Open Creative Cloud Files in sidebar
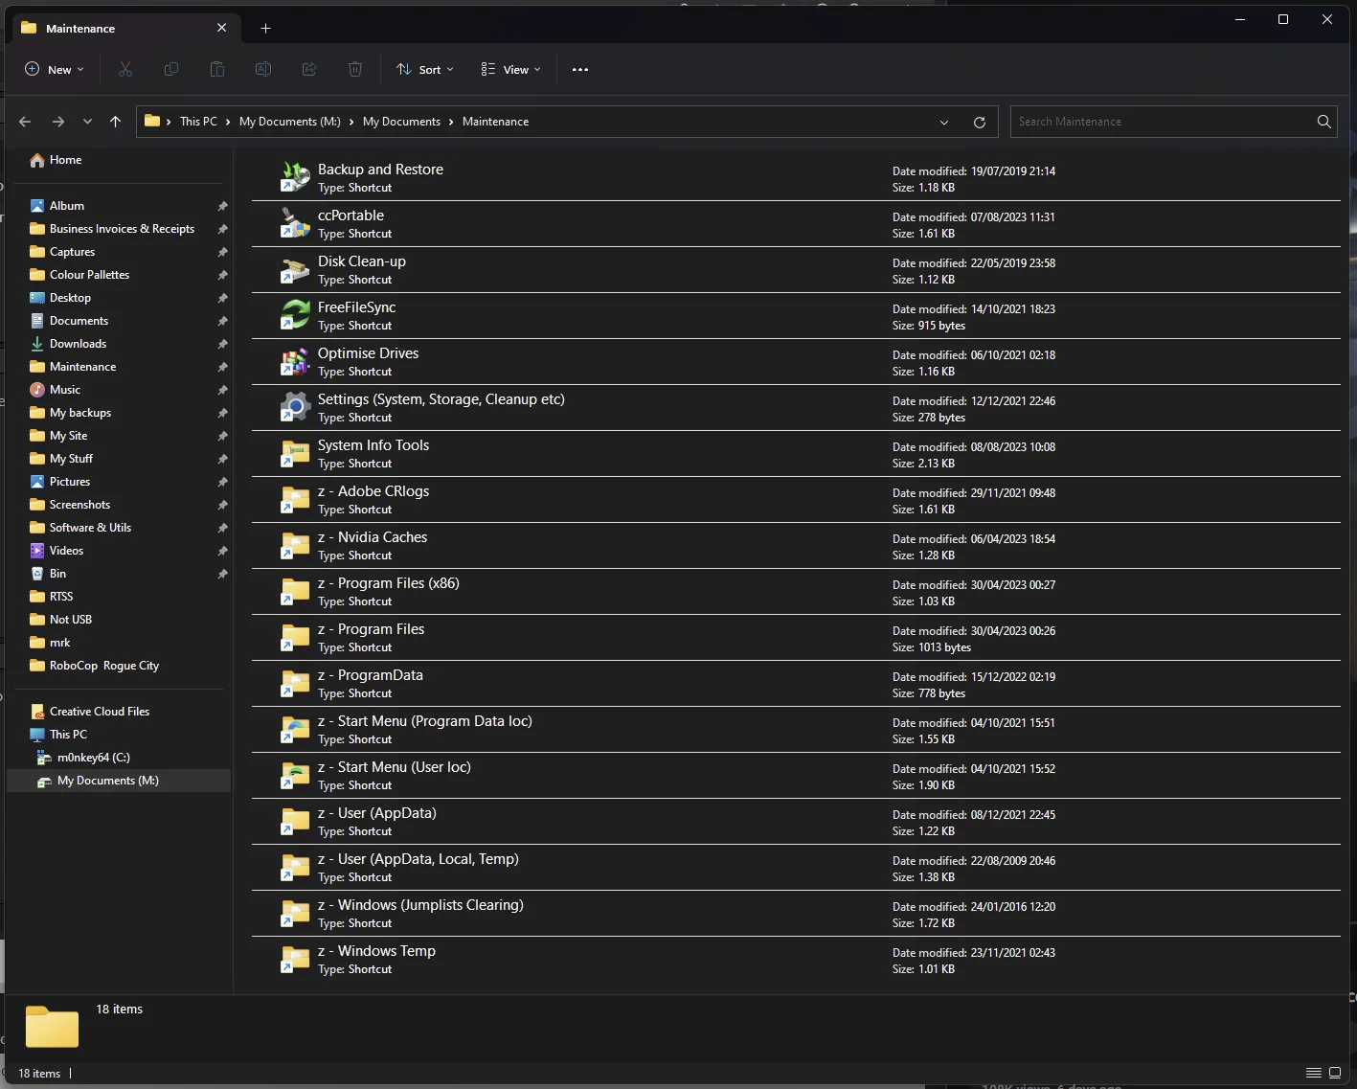Screen dimensions: 1357x1089 [100, 712]
